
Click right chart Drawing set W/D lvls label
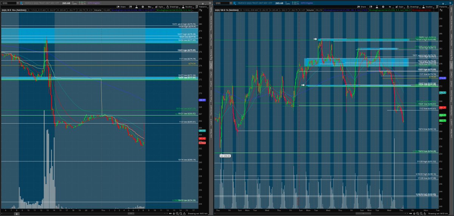[438, 213]
